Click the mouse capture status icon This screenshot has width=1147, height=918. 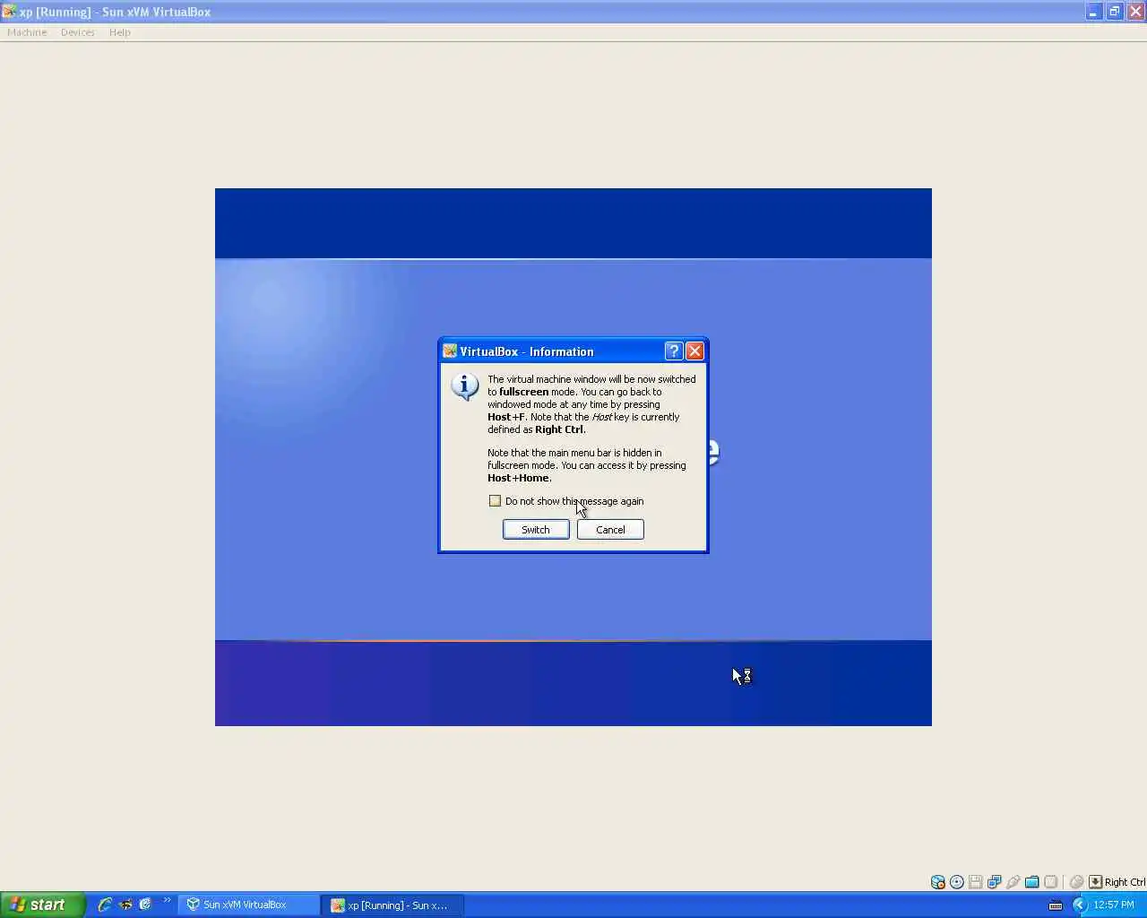(1077, 882)
